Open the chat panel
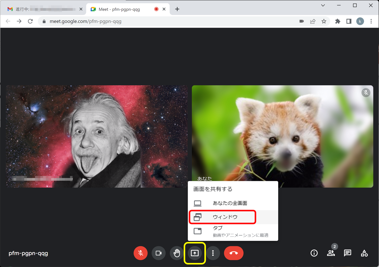Image resolution: width=379 pixels, height=267 pixels. 347,253
